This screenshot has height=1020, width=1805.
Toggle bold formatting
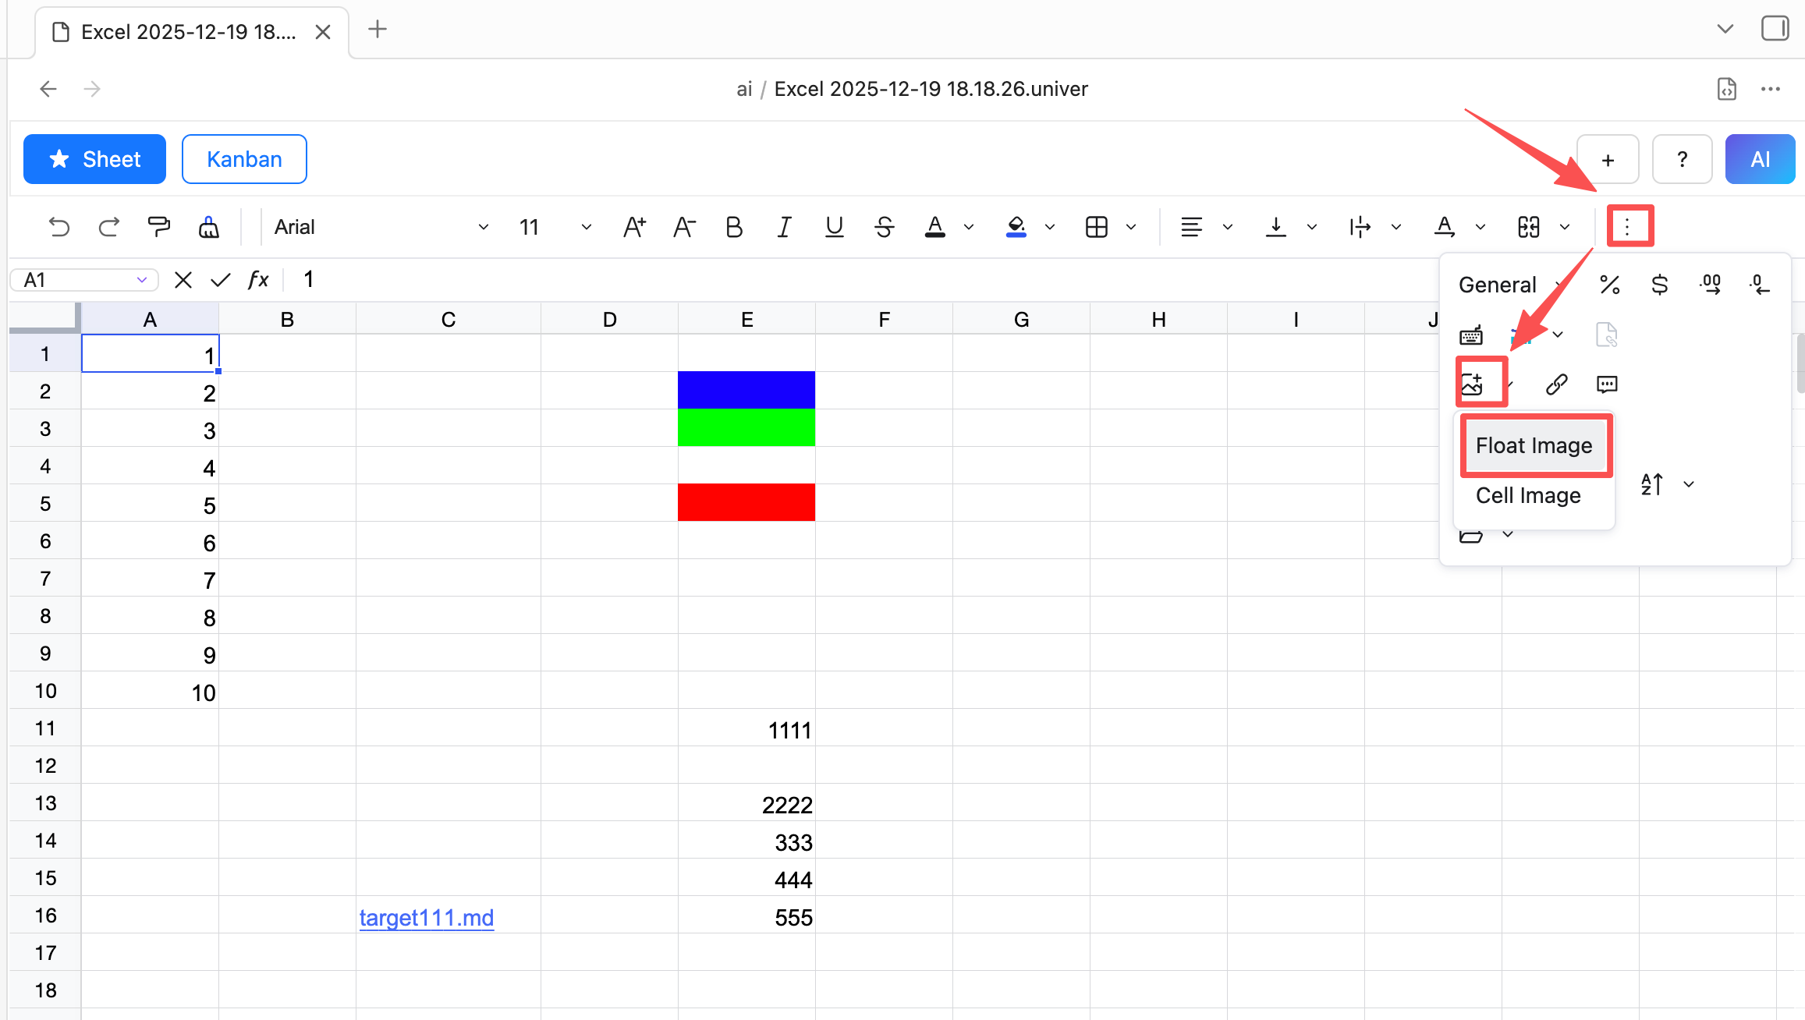click(x=733, y=227)
